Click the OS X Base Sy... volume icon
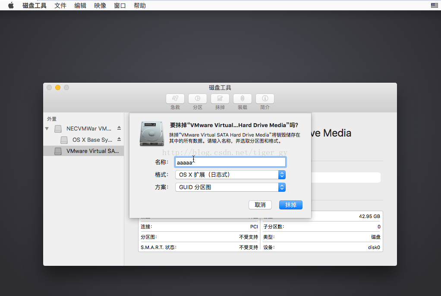Viewport: 441px width, 296px height. click(x=64, y=140)
